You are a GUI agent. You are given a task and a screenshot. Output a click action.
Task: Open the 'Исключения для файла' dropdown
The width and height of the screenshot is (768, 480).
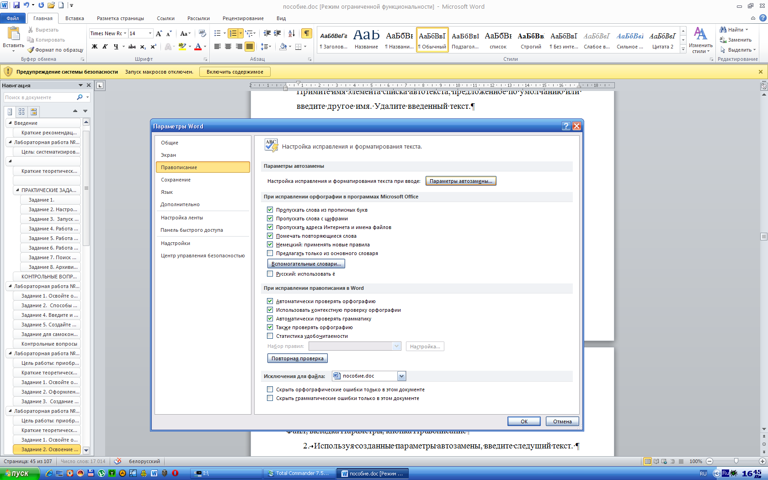click(x=401, y=376)
